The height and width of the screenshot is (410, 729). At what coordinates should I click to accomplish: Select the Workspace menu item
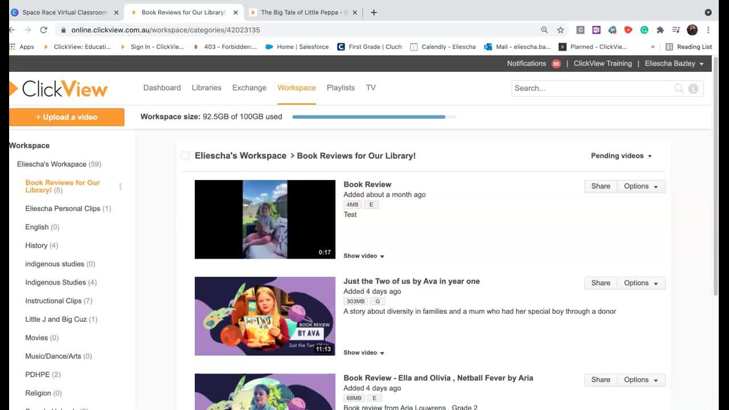296,88
